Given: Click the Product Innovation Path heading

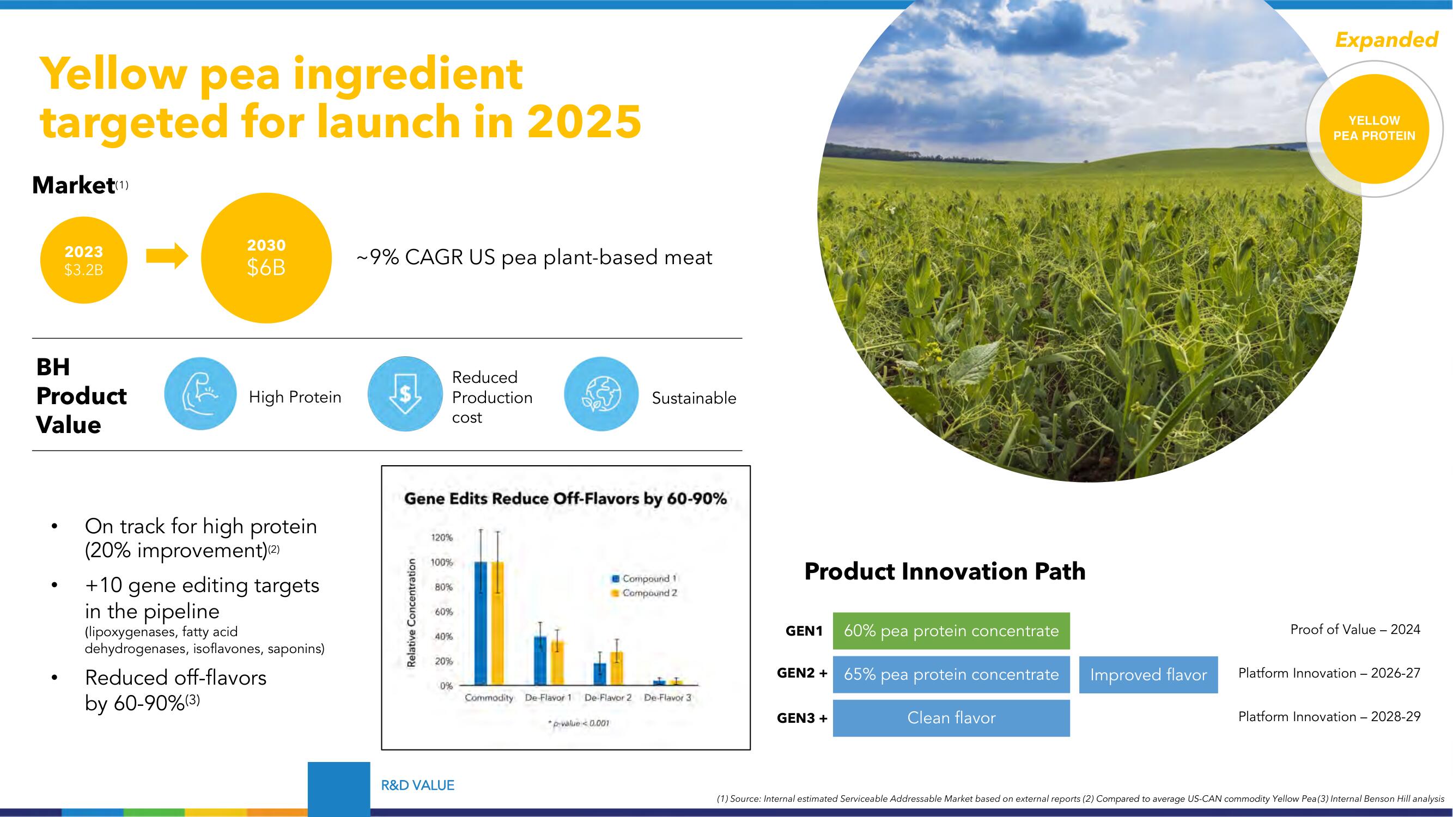Looking at the screenshot, I should (x=945, y=571).
